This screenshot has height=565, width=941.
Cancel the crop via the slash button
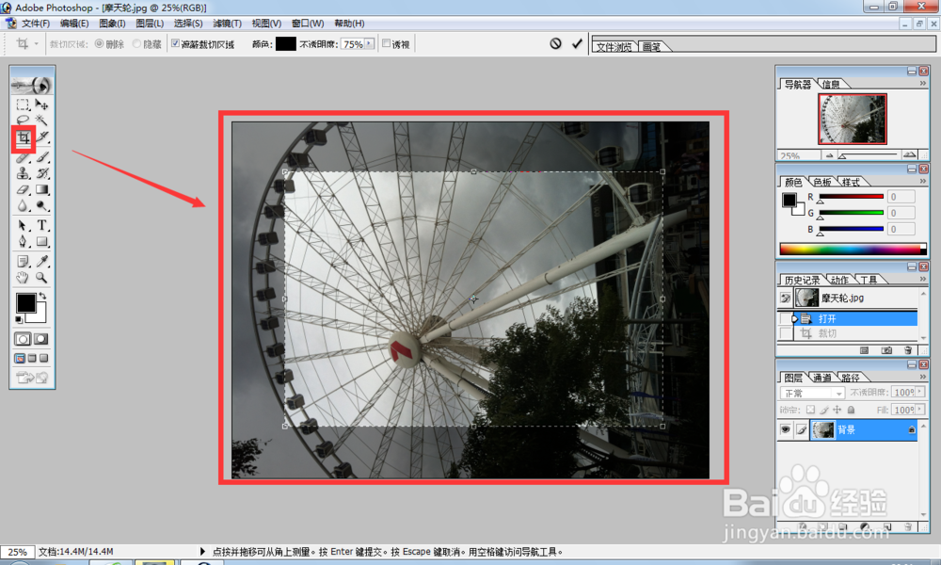pyautogui.click(x=556, y=42)
